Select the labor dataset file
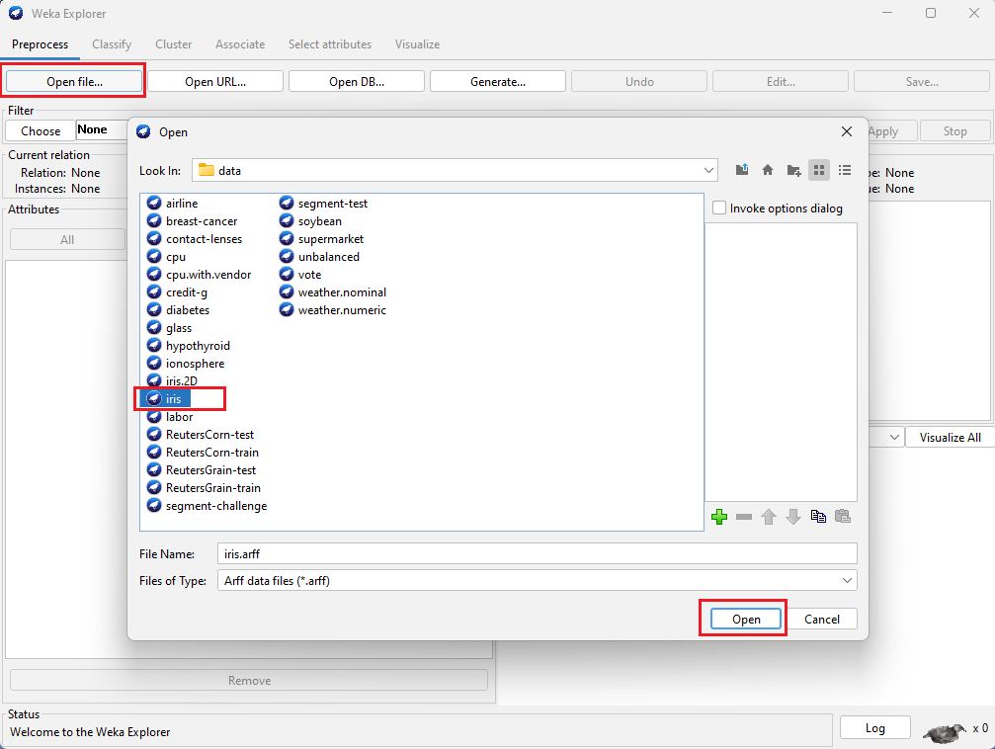 (170, 416)
